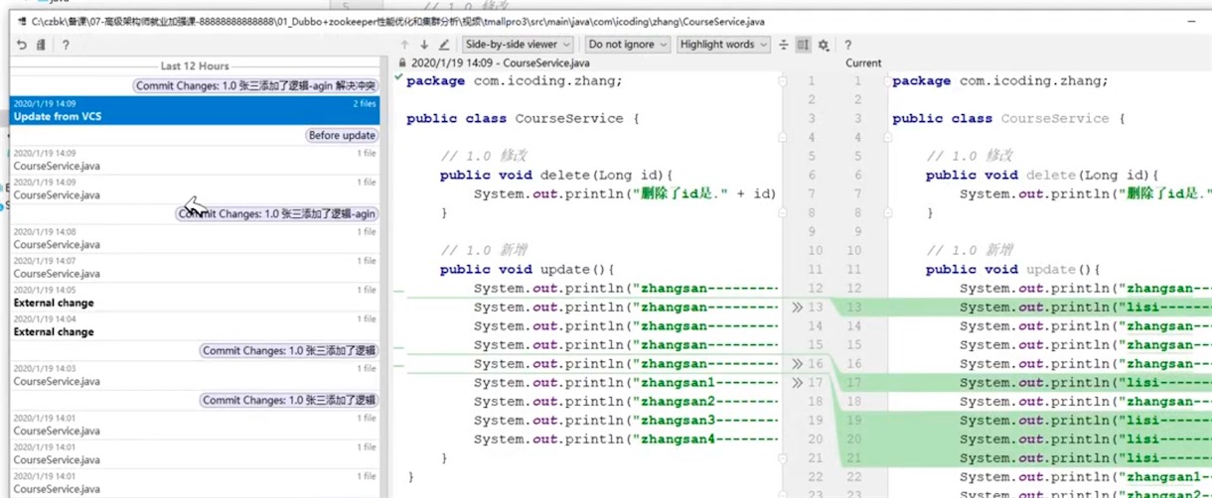The width and height of the screenshot is (1212, 498).
Task: Click the help icon in diff toolbar
Action: [847, 45]
